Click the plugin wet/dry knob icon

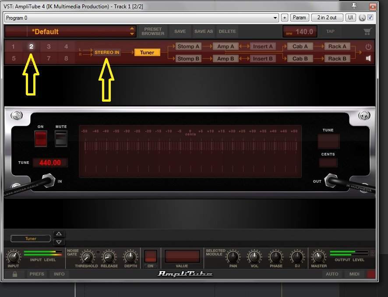(362, 18)
